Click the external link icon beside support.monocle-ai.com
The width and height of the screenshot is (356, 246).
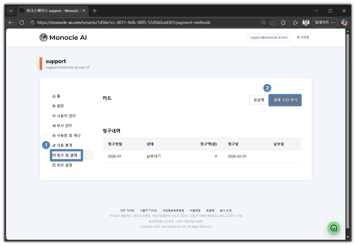87,67
